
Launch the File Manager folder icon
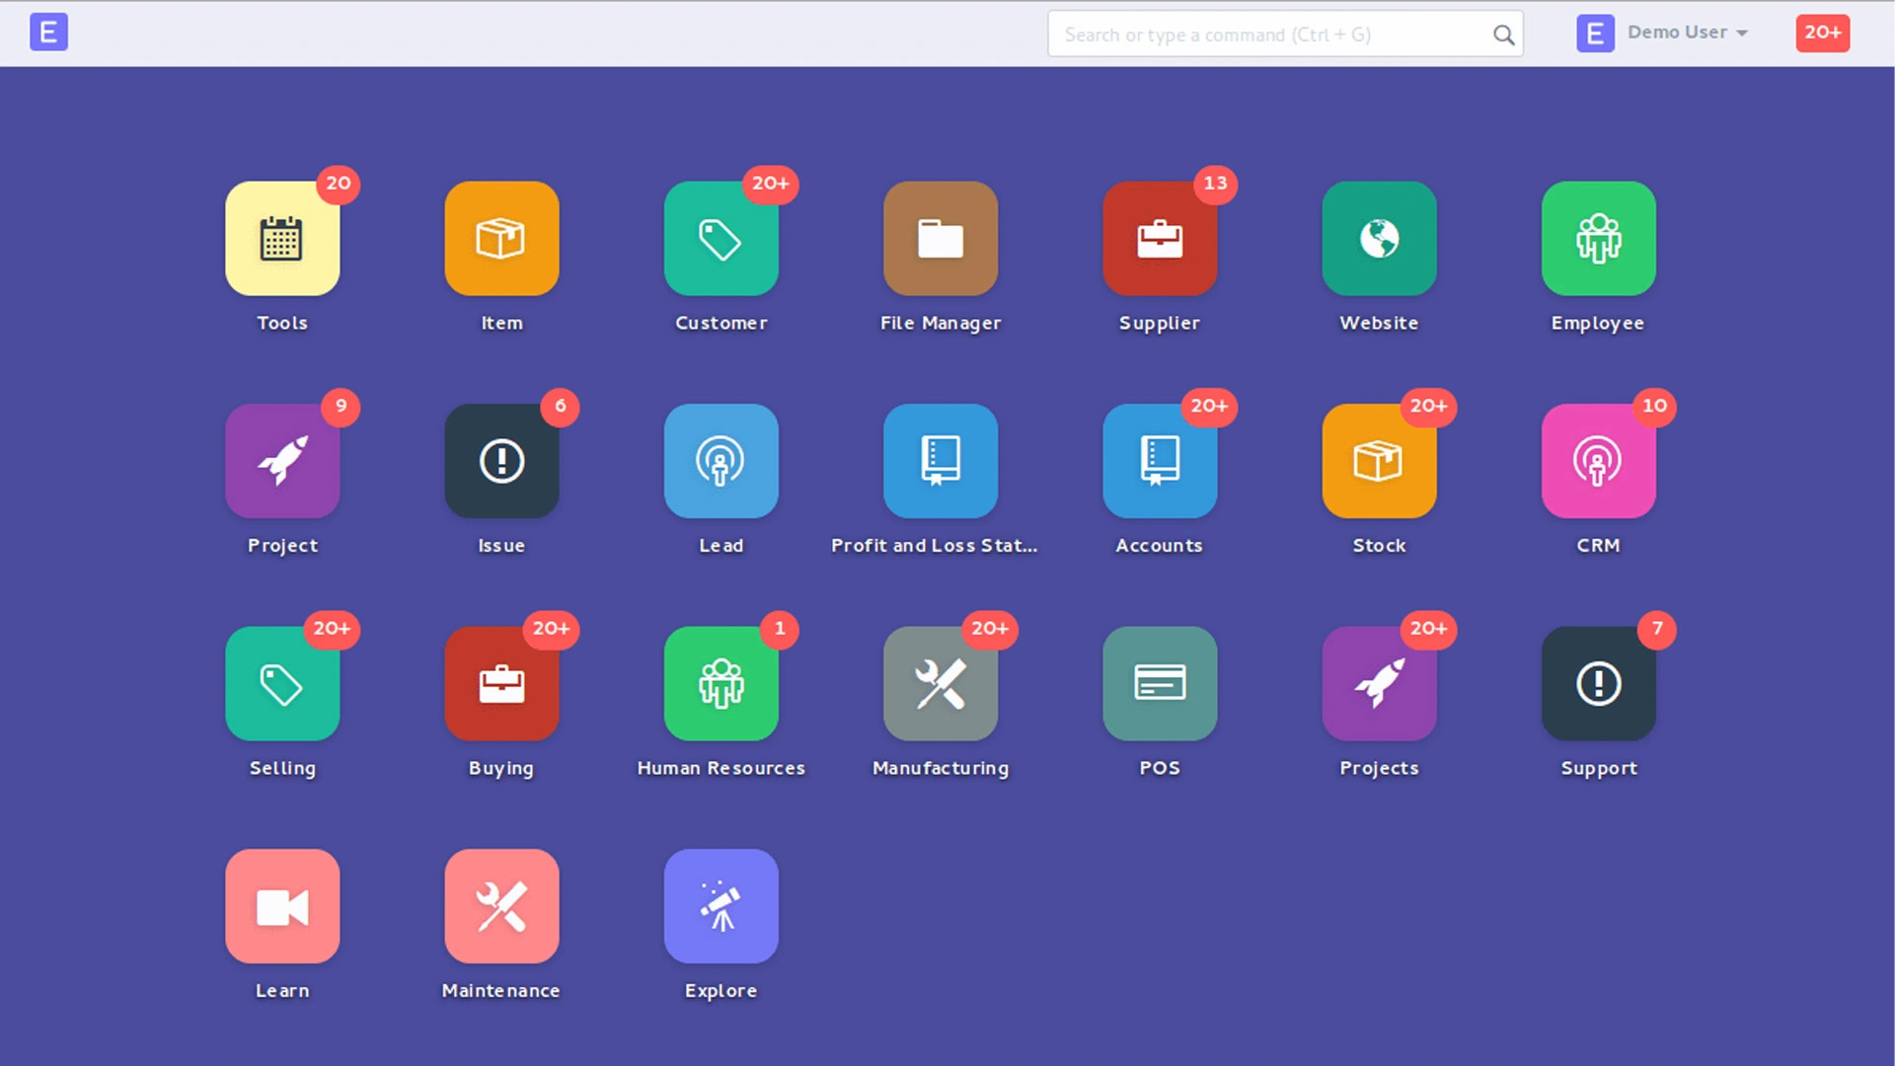coord(940,238)
